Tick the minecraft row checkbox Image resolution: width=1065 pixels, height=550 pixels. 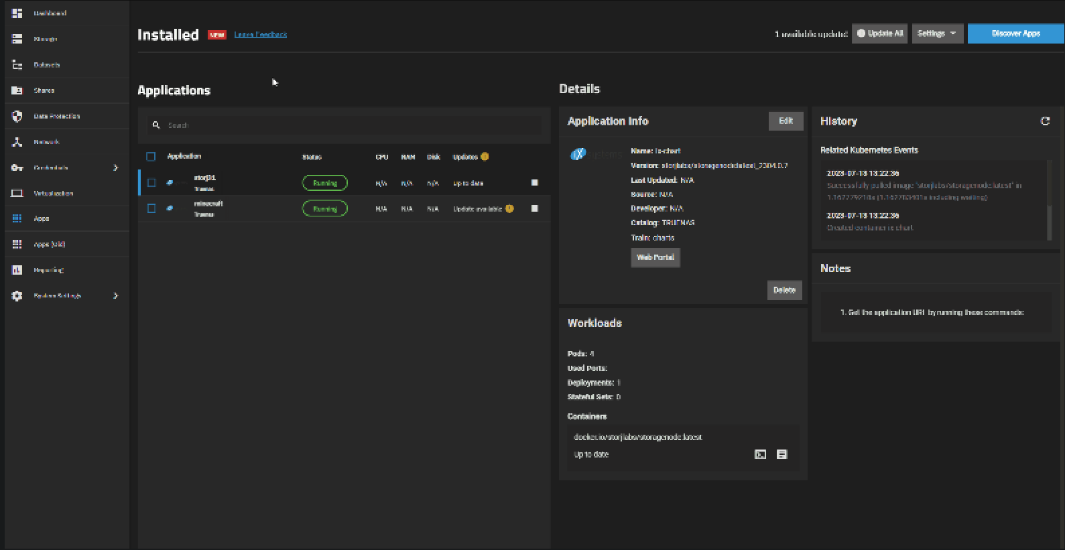coord(151,208)
